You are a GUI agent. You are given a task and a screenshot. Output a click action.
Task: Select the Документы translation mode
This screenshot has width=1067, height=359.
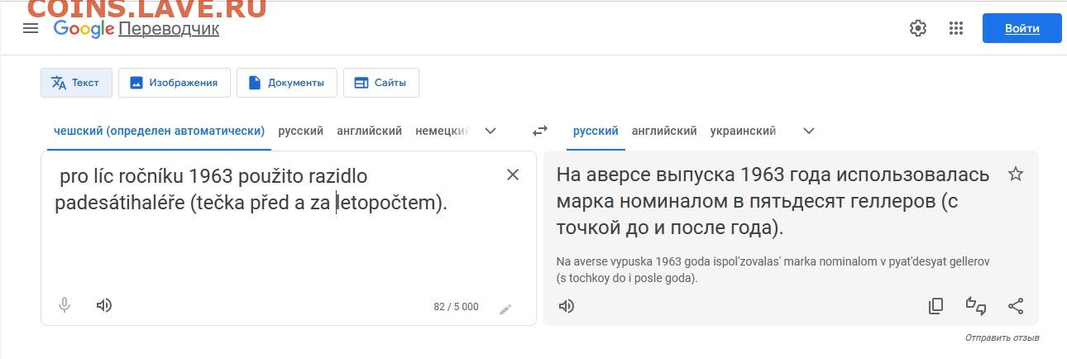point(286,83)
